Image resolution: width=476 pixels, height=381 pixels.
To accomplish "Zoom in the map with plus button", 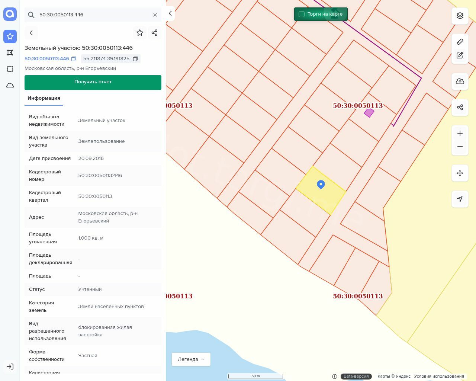I will [x=460, y=134].
